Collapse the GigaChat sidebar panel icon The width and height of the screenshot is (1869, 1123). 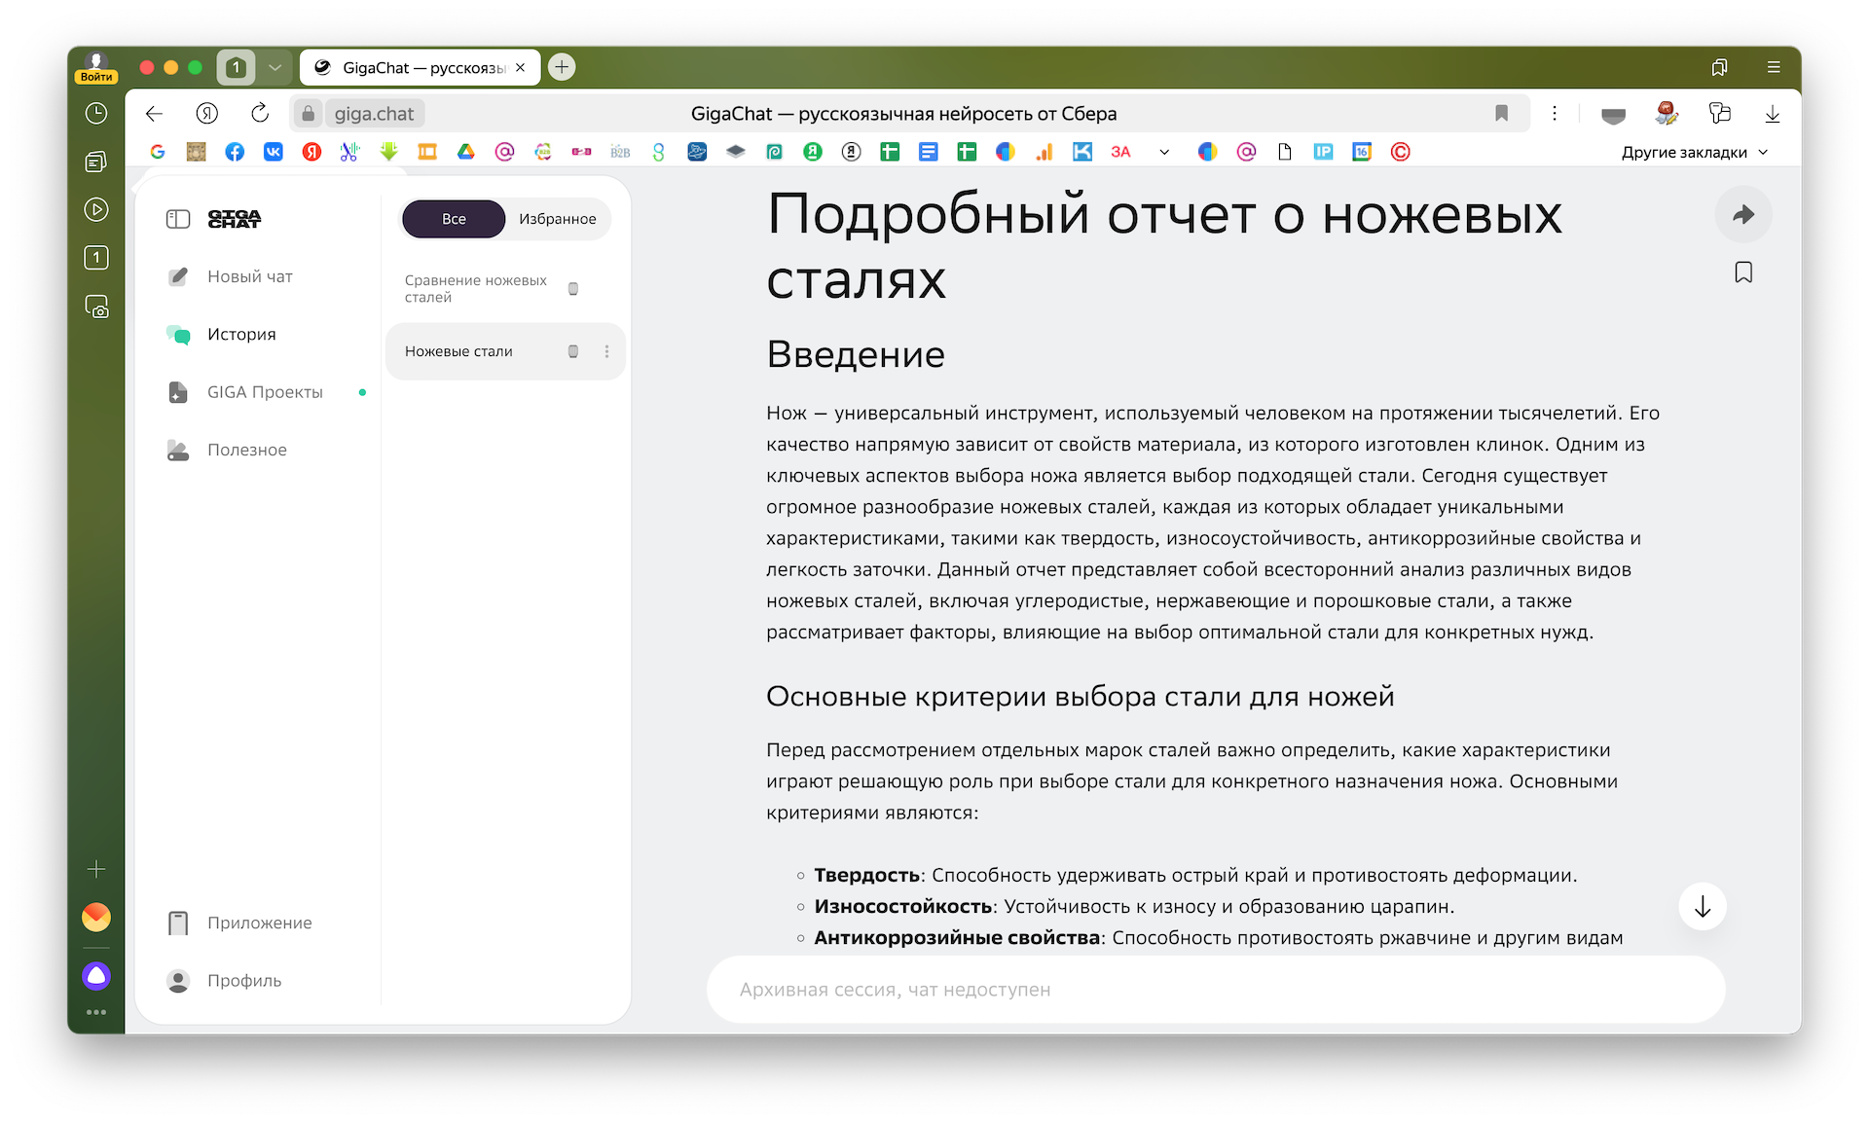click(x=178, y=219)
